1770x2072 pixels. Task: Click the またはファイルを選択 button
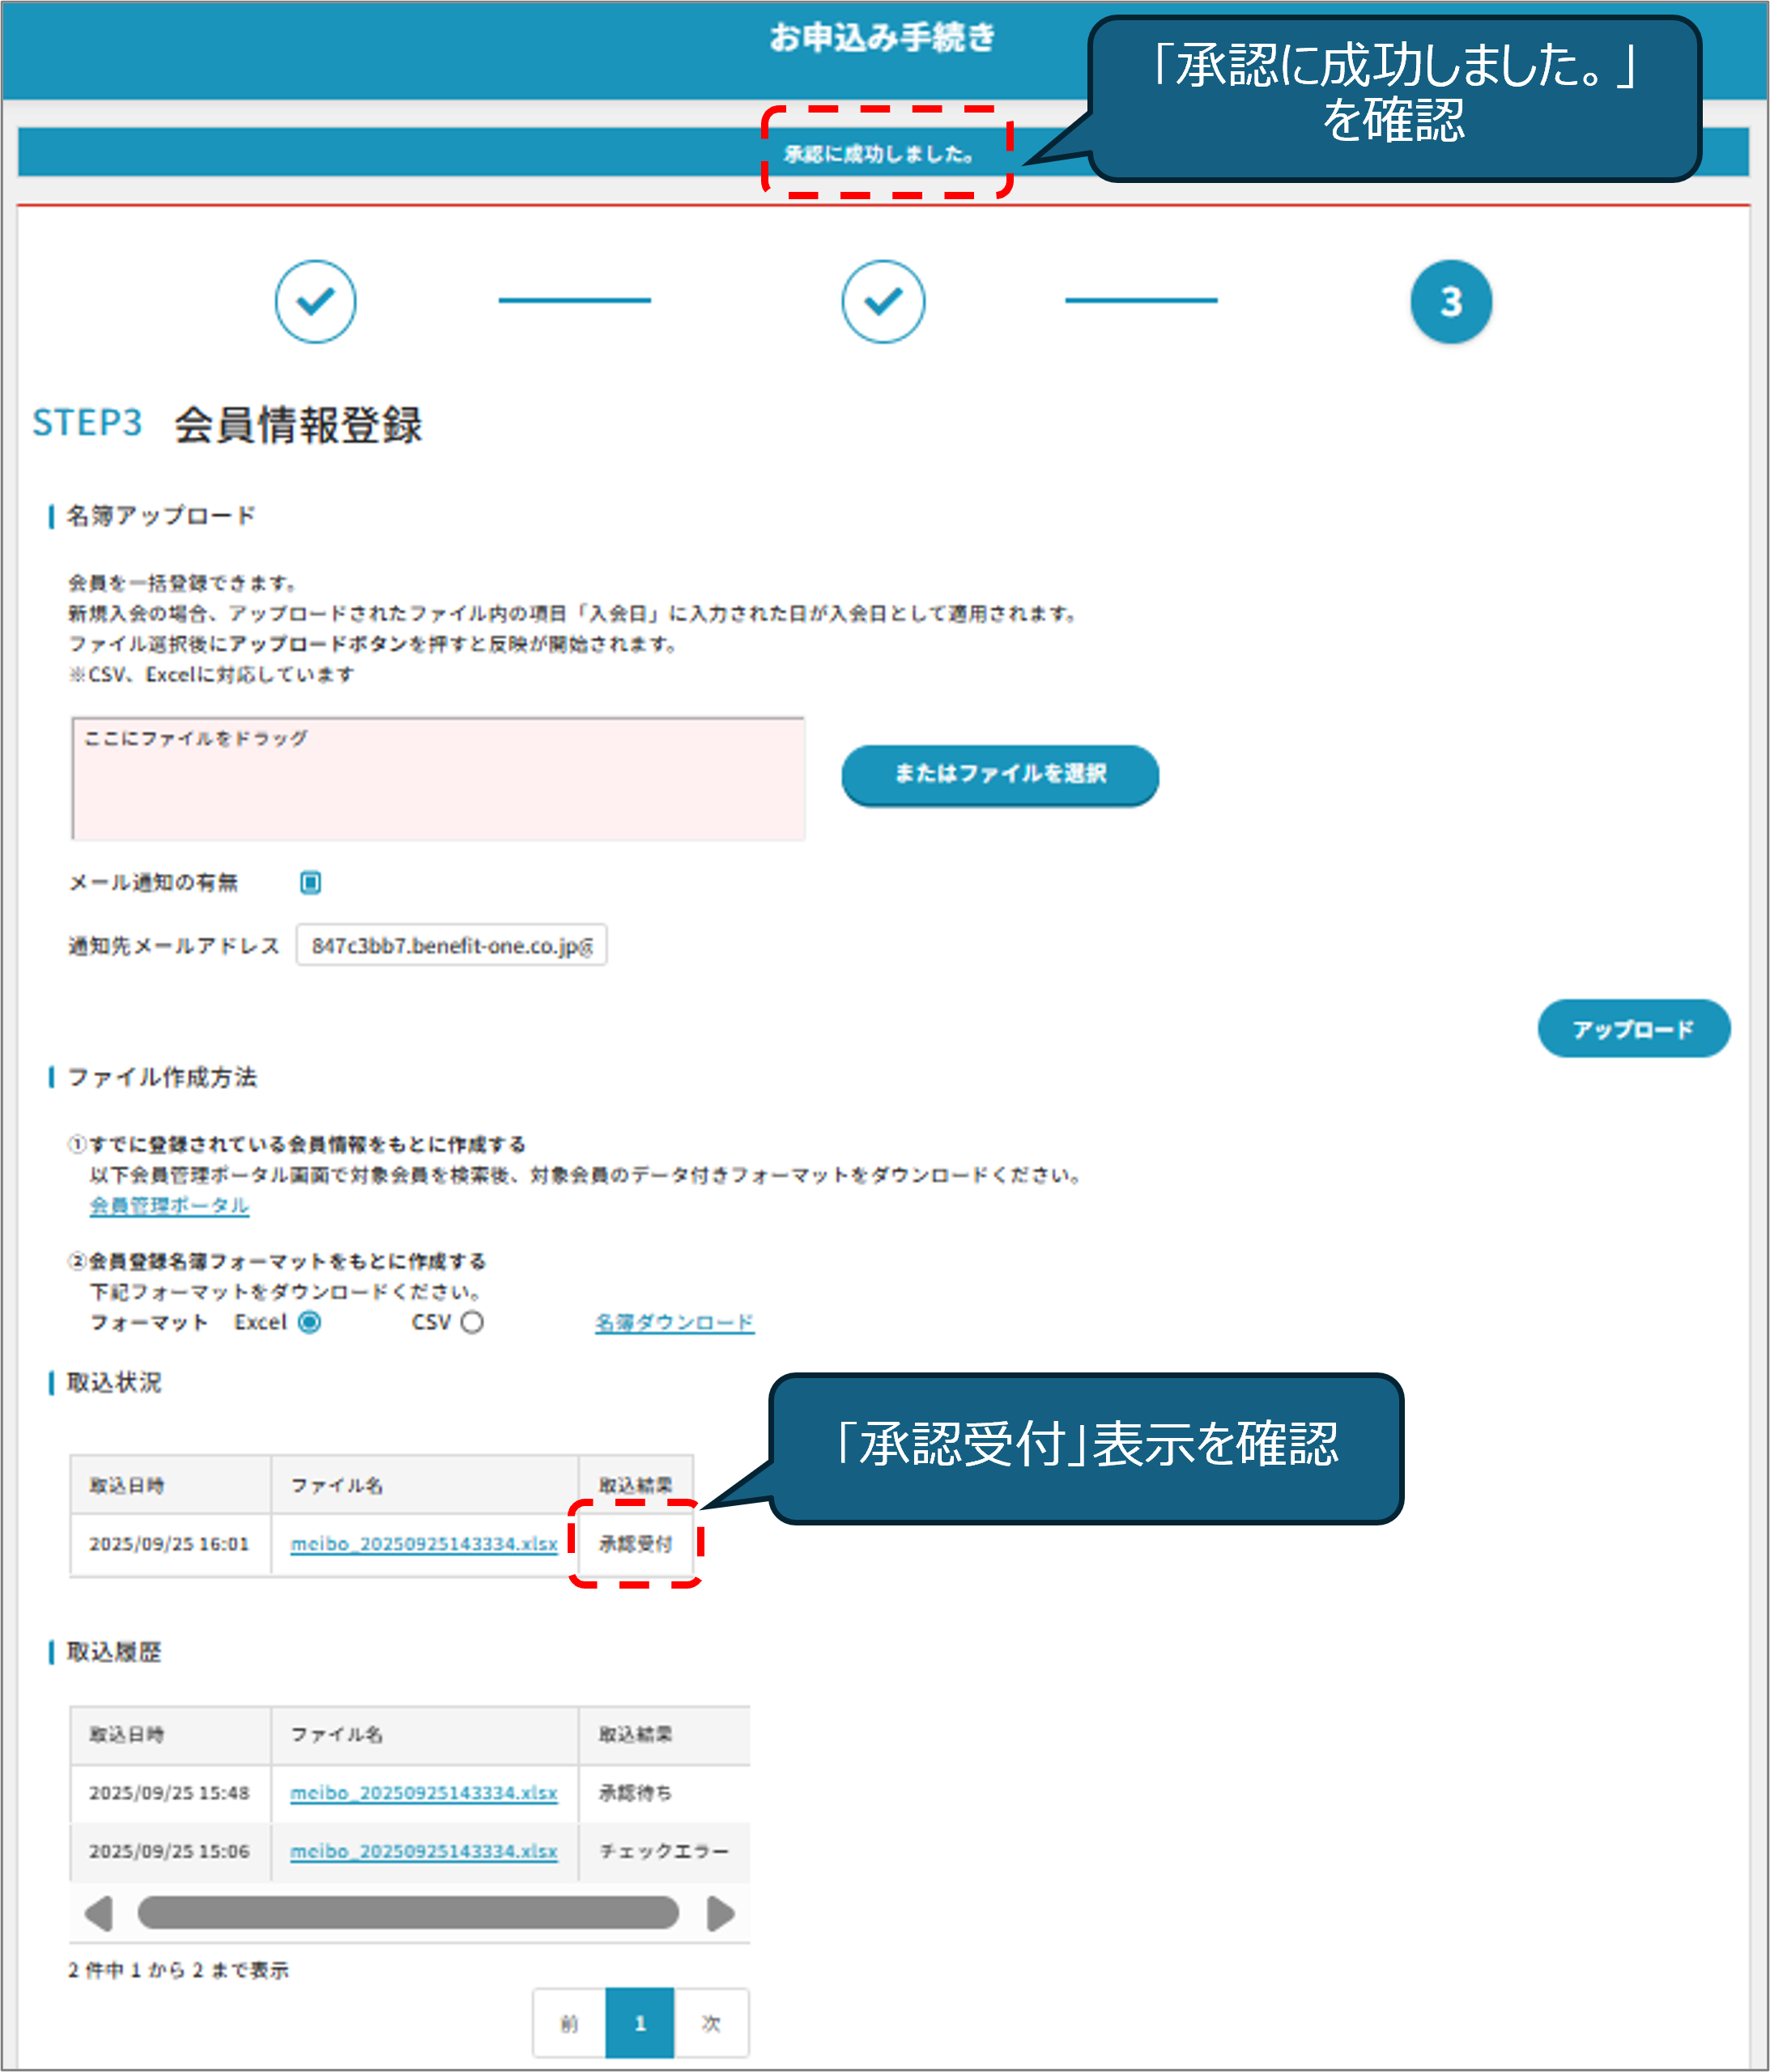[999, 774]
